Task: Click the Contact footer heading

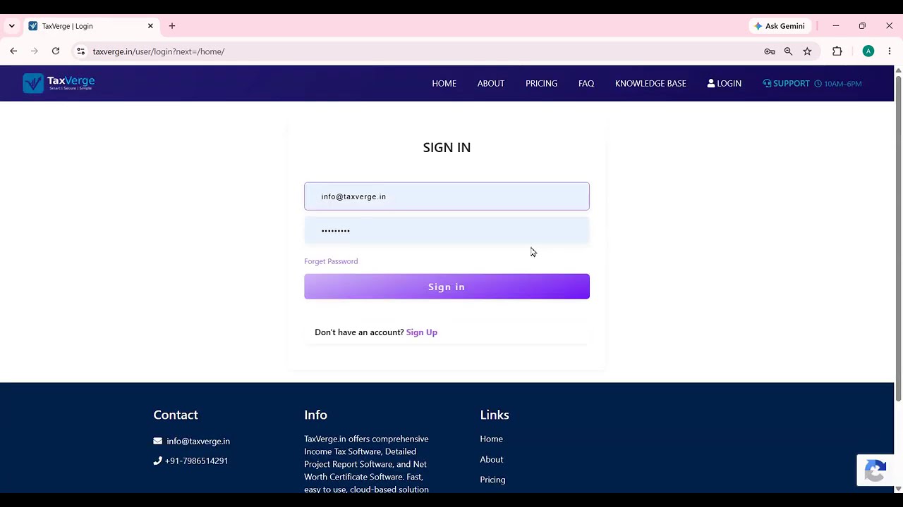Action: [x=176, y=415]
